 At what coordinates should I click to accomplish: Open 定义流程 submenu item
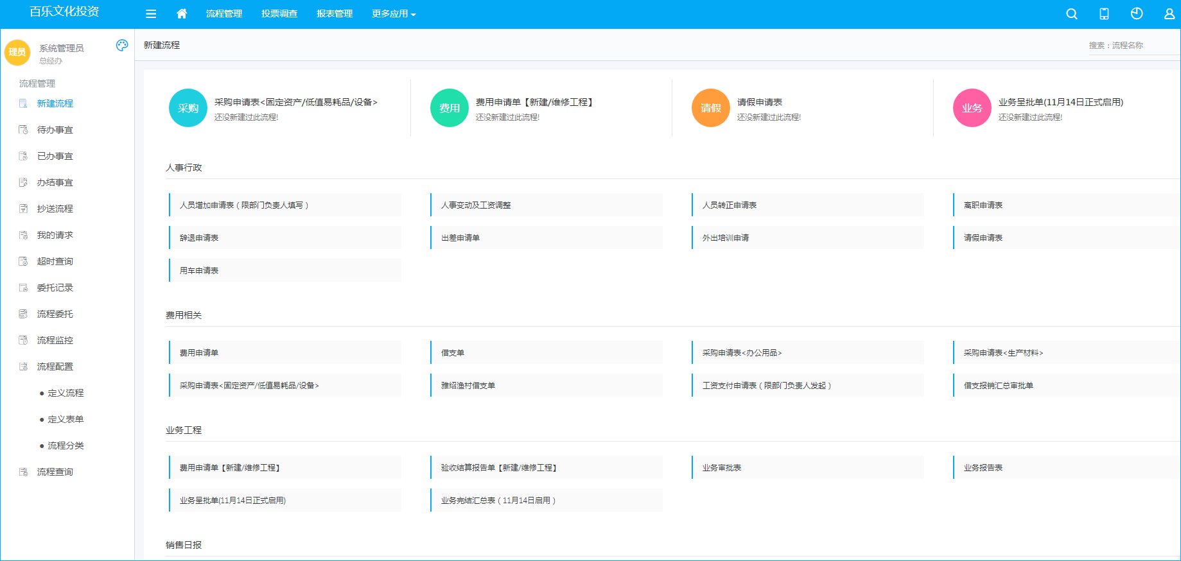(x=66, y=393)
